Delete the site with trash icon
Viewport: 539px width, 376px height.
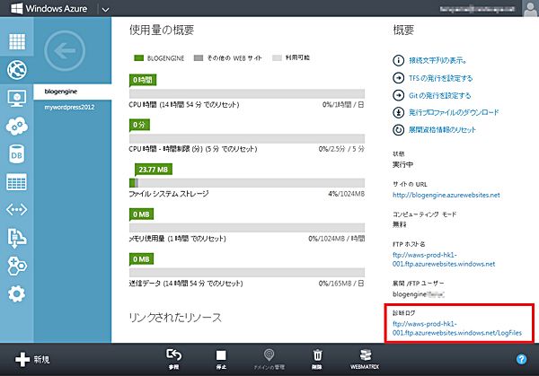click(317, 359)
